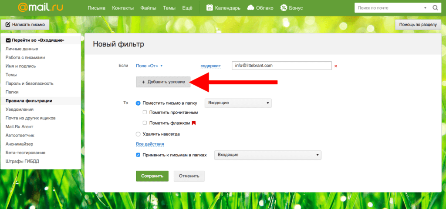The width and height of the screenshot is (446, 209).
Task: Click the sender email input field
Action: pyautogui.click(x=282, y=66)
